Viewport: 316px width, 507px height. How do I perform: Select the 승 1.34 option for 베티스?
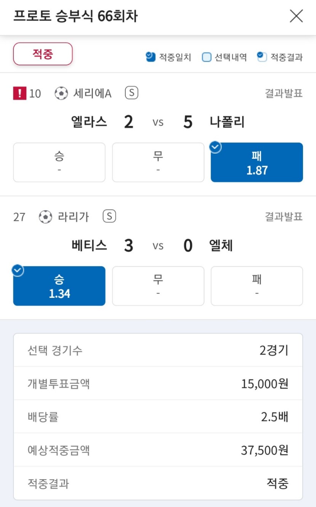coord(59,286)
